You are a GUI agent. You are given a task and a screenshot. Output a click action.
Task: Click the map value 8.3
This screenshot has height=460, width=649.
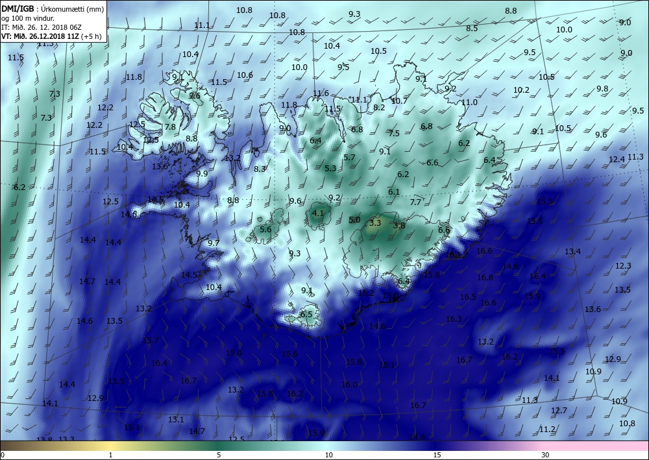(260, 169)
